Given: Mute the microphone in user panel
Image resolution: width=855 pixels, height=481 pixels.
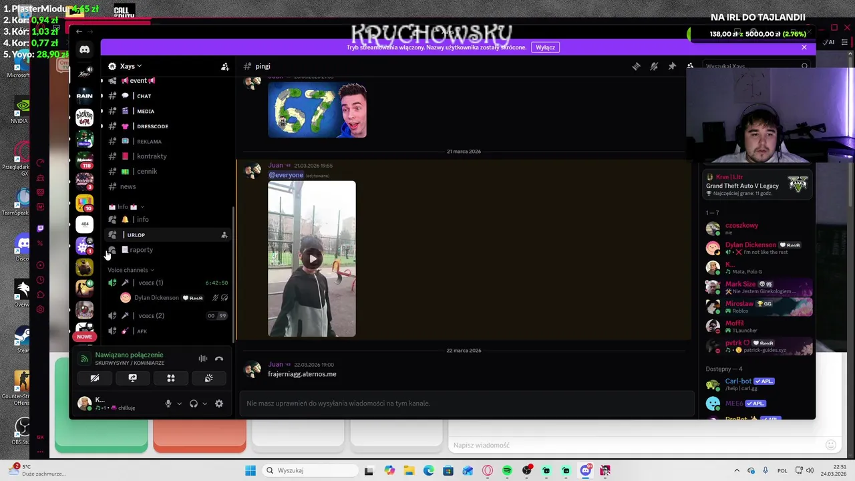Looking at the screenshot, I should [168, 404].
